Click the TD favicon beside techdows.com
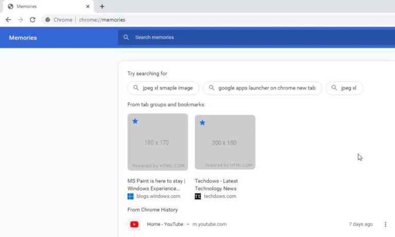395x237 pixels. click(x=197, y=196)
